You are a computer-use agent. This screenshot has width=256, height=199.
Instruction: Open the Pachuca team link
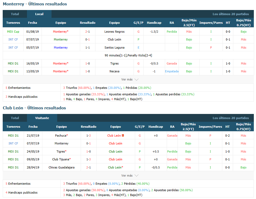[62, 136]
